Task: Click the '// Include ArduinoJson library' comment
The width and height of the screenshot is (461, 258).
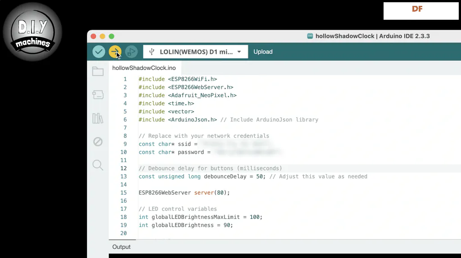Action: point(269,120)
